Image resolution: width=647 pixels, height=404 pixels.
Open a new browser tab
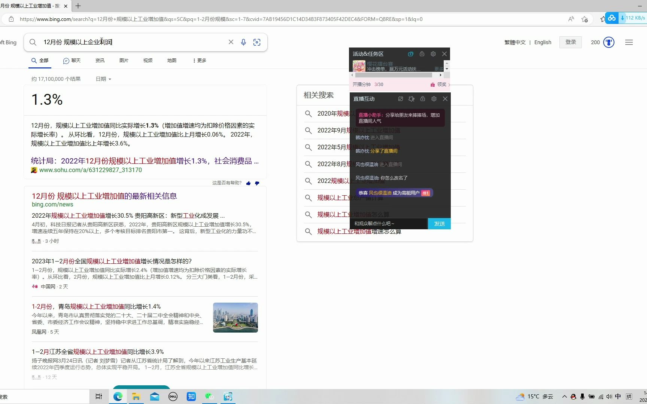78,6
